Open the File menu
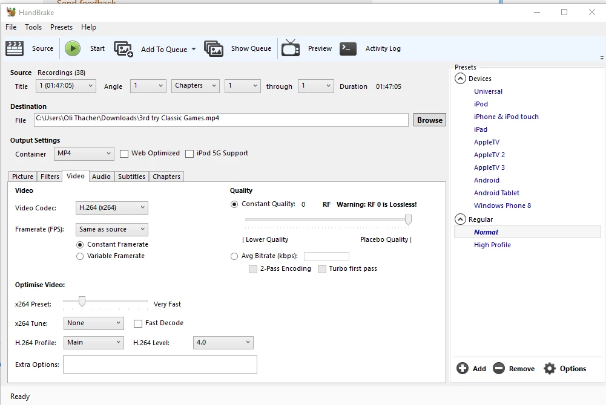Image resolution: width=606 pixels, height=405 pixels. 11,27
